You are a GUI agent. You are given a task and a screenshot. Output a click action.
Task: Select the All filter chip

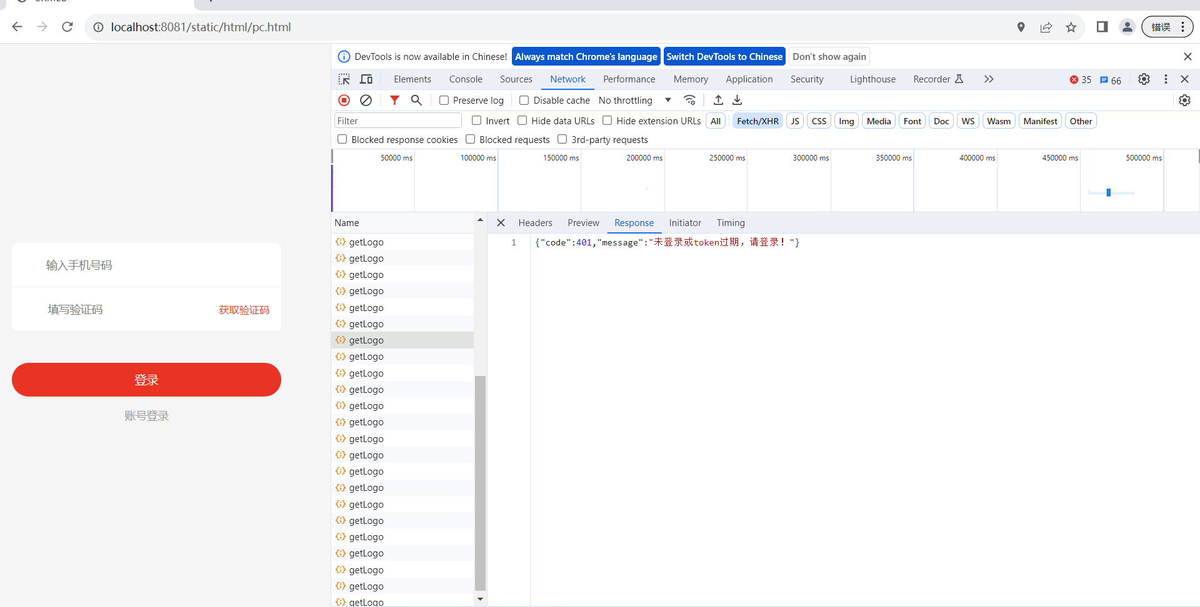point(716,121)
